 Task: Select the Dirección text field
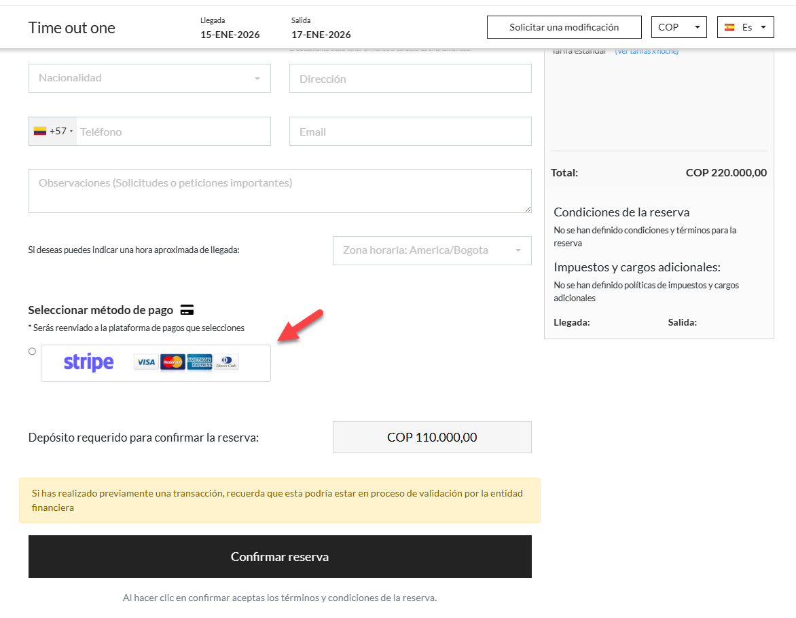coord(410,79)
